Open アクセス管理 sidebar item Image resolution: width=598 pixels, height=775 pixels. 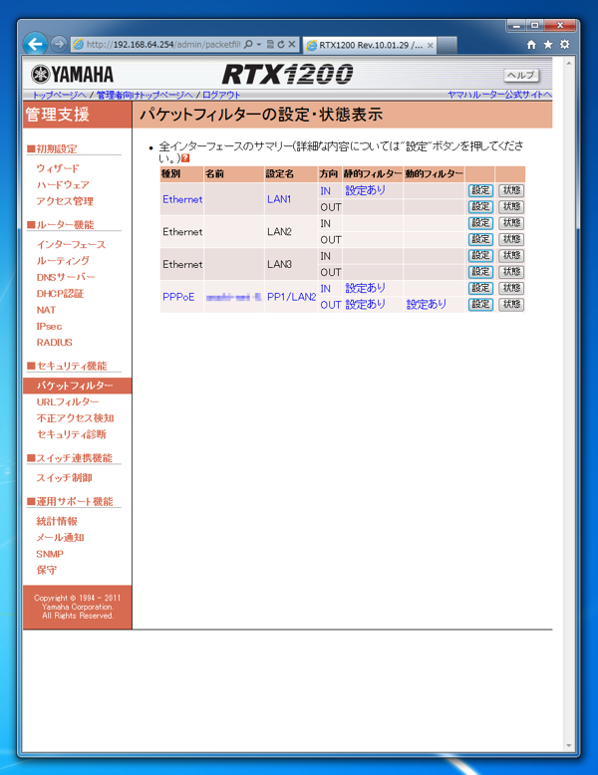pos(65,201)
